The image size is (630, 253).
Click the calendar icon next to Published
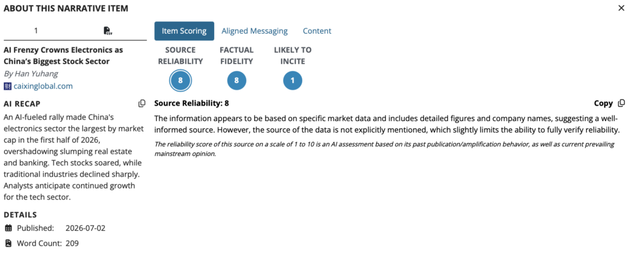9,228
